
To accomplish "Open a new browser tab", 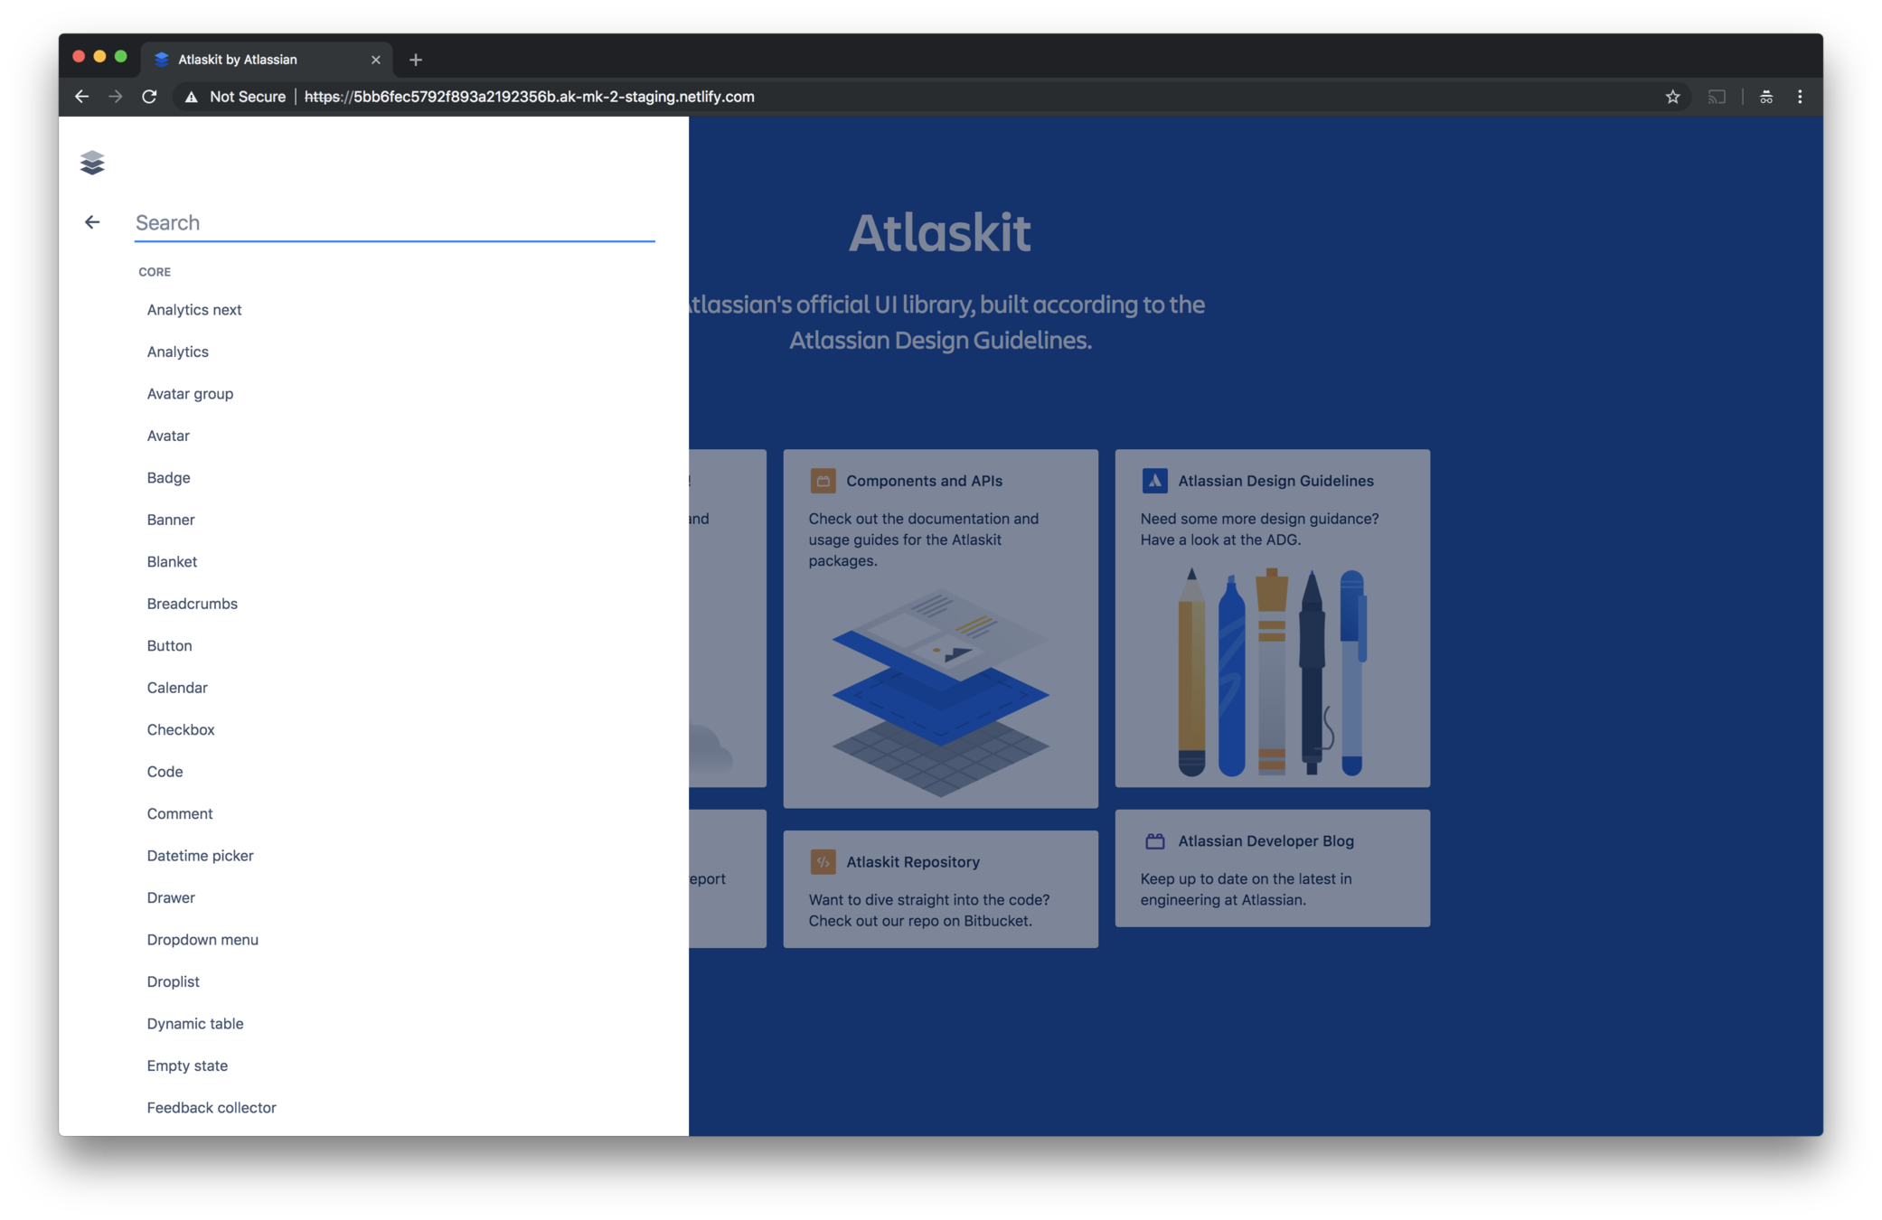I will tap(416, 60).
